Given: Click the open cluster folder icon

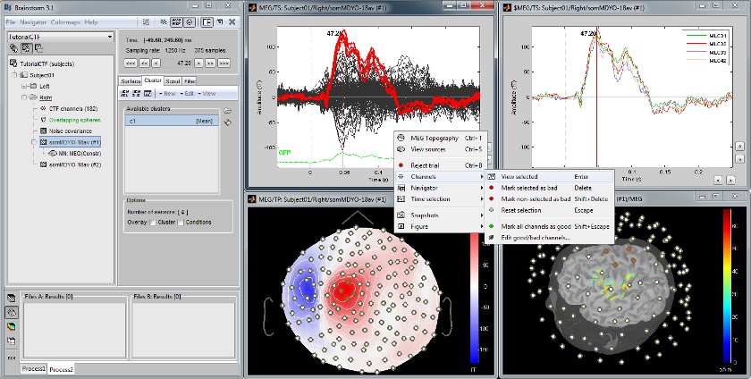Looking at the screenshot, I should [x=227, y=110].
